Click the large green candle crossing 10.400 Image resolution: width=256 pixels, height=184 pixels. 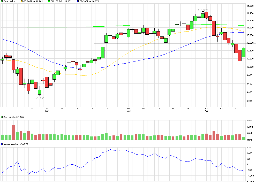(x=103, y=52)
